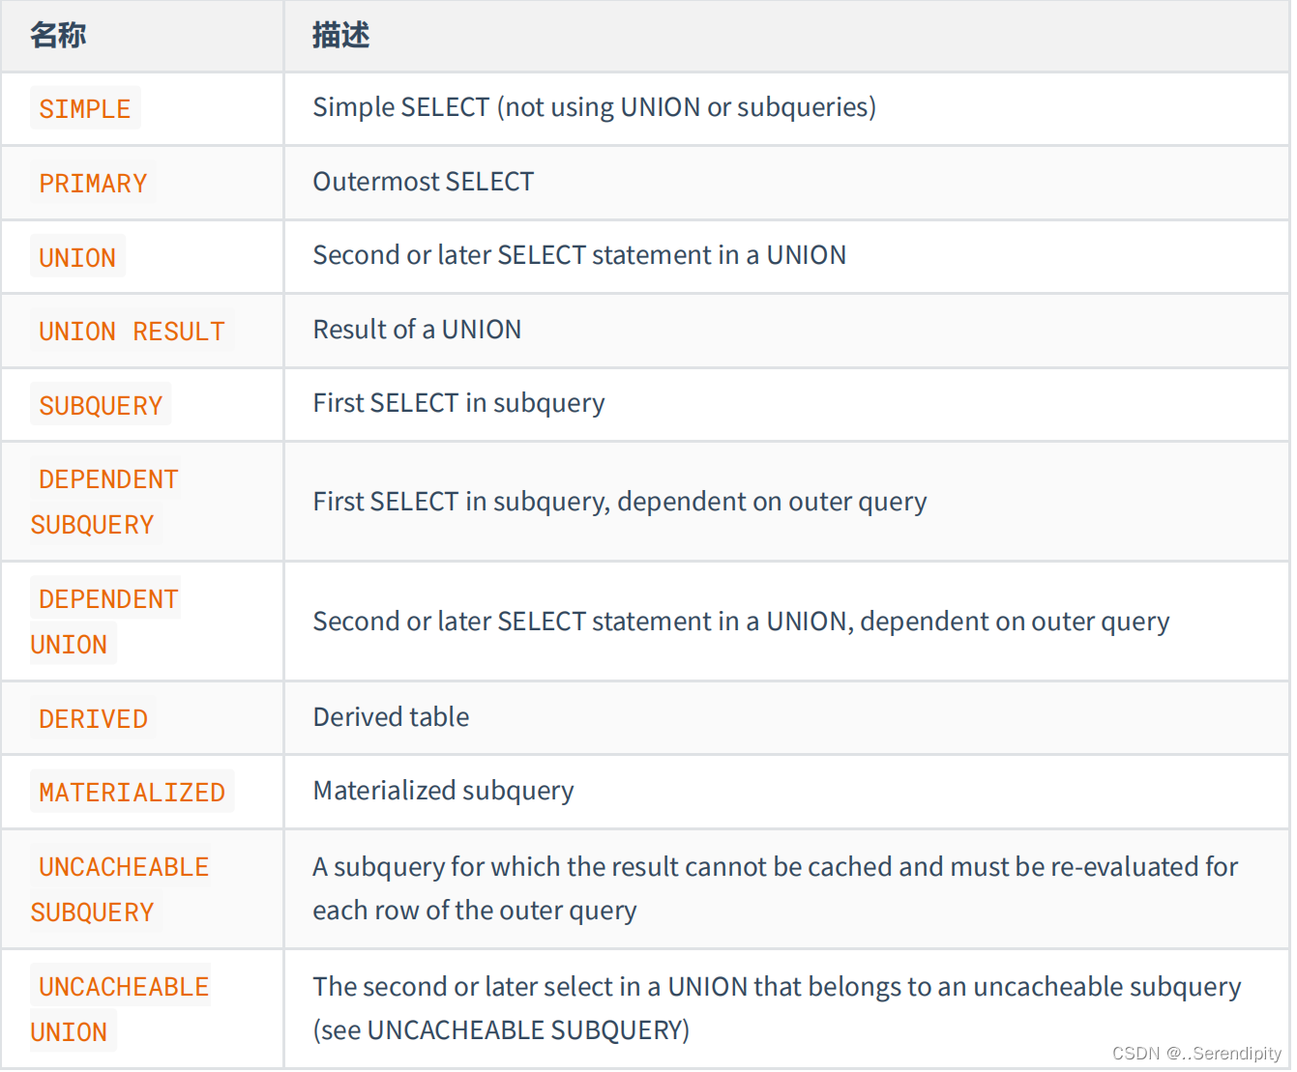Click the SUBQUERY code tag
The image size is (1297, 1072).
click(x=101, y=405)
